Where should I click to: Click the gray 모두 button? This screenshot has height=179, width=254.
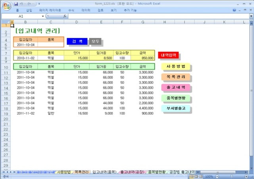pyautogui.click(x=95, y=42)
